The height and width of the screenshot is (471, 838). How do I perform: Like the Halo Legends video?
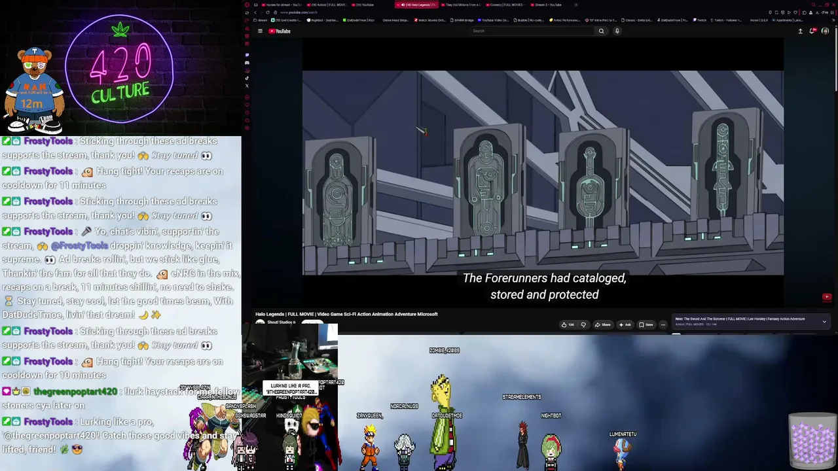[567, 324]
